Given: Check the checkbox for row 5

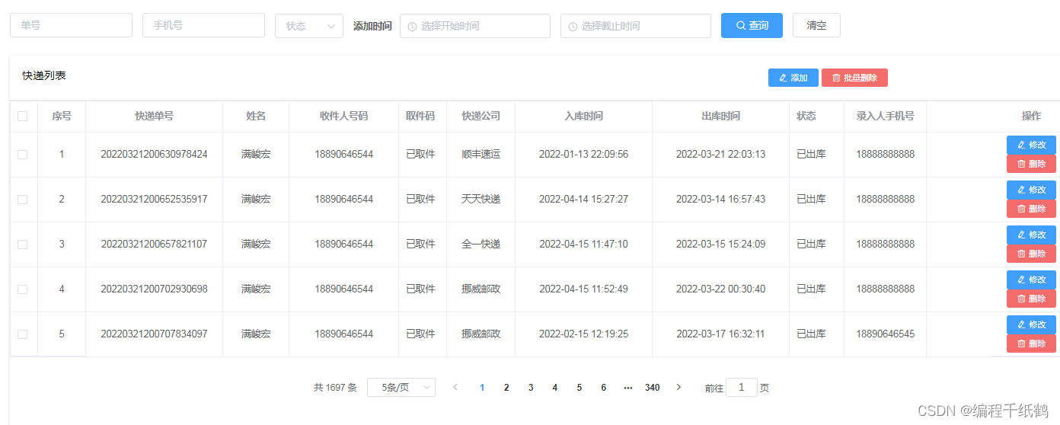Looking at the screenshot, I should [x=23, y=334].
